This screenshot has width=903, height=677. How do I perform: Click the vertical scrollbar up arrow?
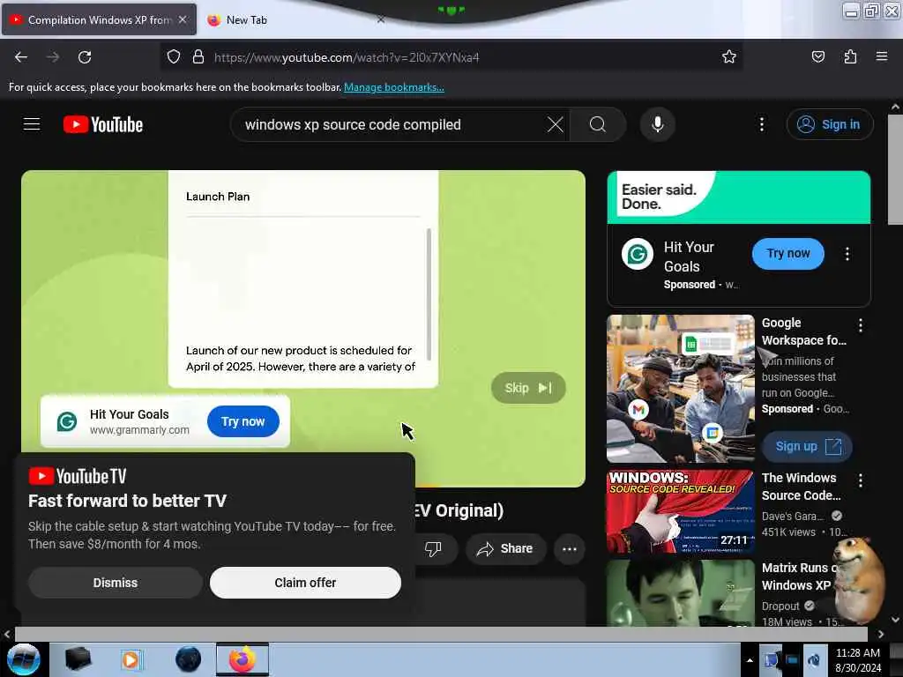click(895, 107)
